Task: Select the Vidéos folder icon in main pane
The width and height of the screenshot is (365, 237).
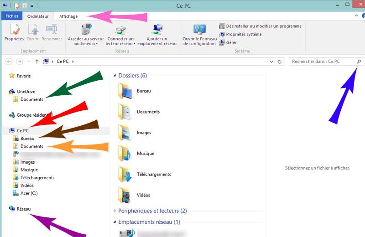Action: [125, 196]
